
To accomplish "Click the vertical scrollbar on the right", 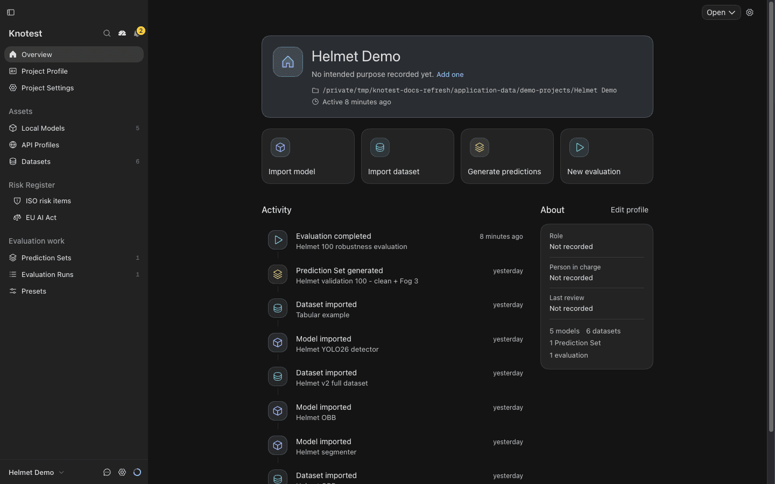I will click(771, 217).
